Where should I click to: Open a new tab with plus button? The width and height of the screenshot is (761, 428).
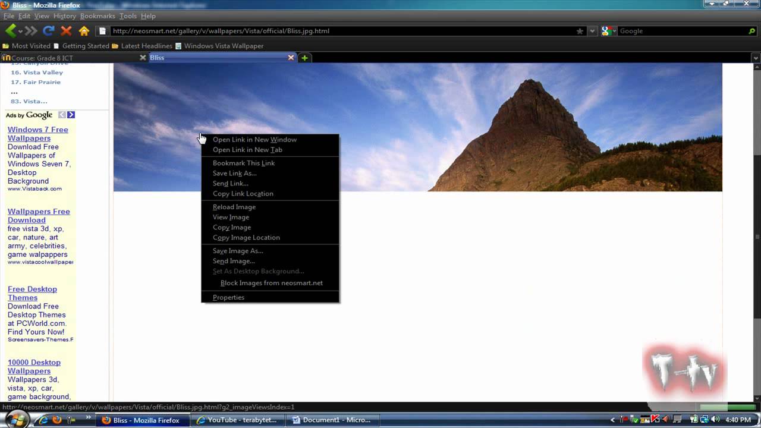(x=304, y=58)
